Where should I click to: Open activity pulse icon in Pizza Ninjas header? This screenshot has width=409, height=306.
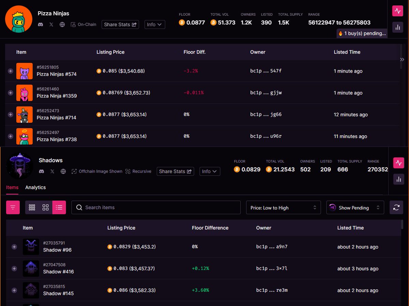tap(398, 11)
